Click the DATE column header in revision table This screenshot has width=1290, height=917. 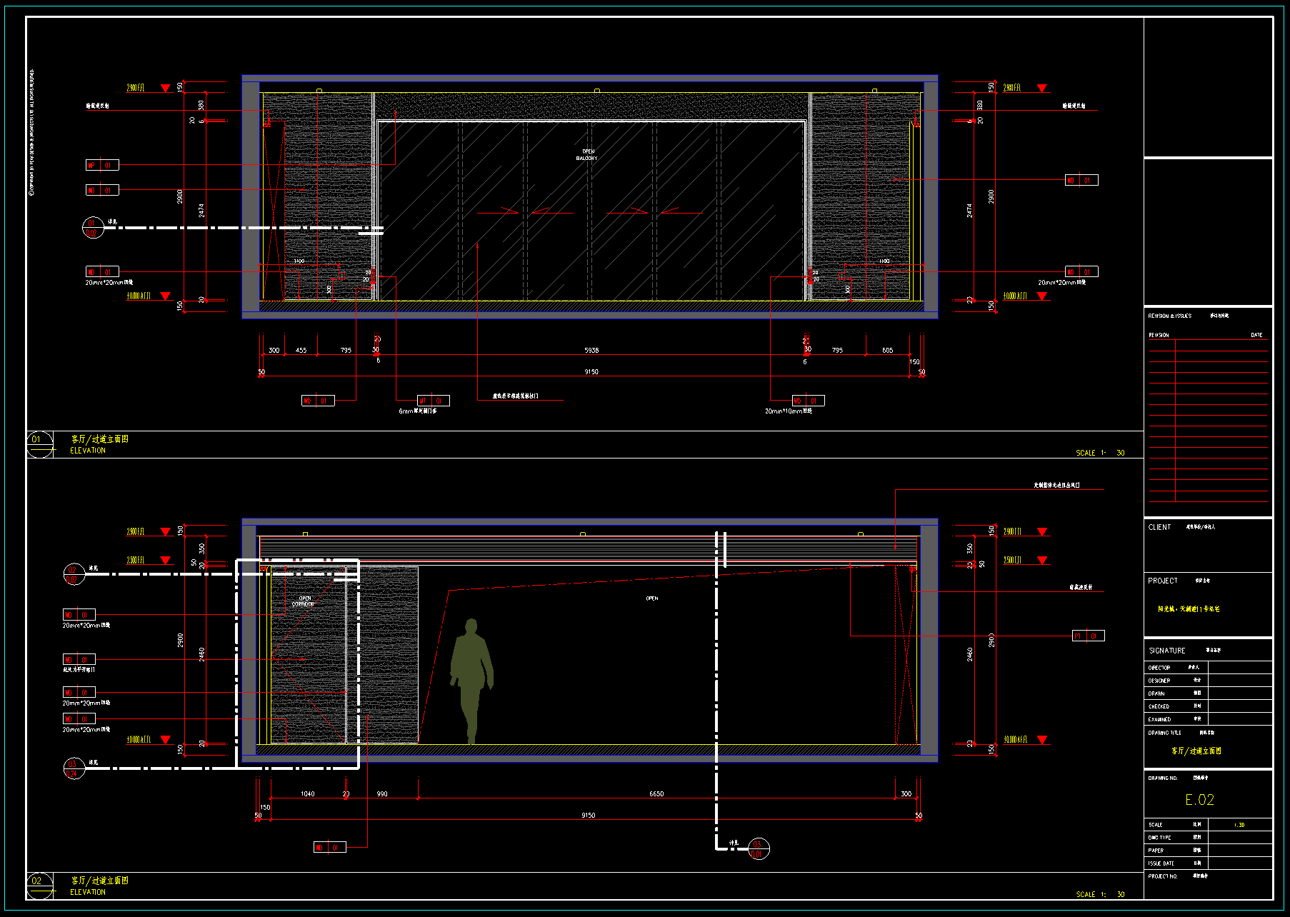point(1256,335)
